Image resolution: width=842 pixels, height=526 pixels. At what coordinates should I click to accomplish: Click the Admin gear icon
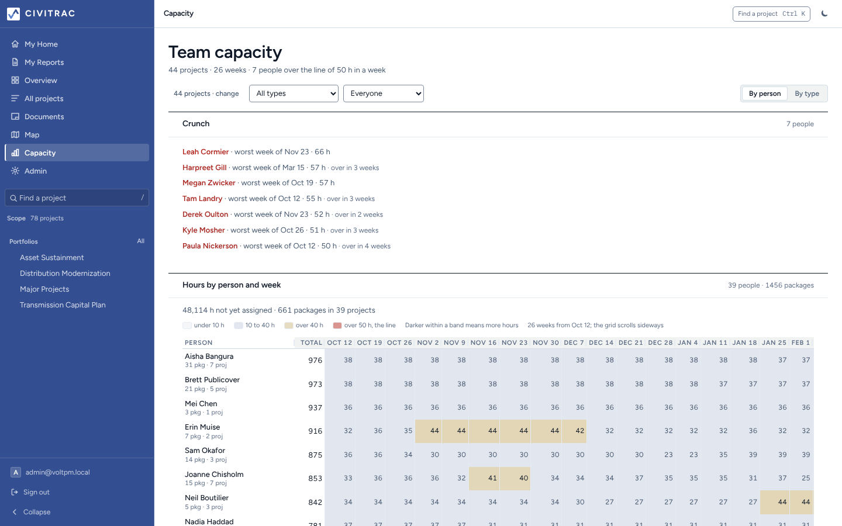pos(15,171)
